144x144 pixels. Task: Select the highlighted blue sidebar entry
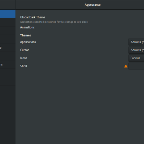click(8, 14)
